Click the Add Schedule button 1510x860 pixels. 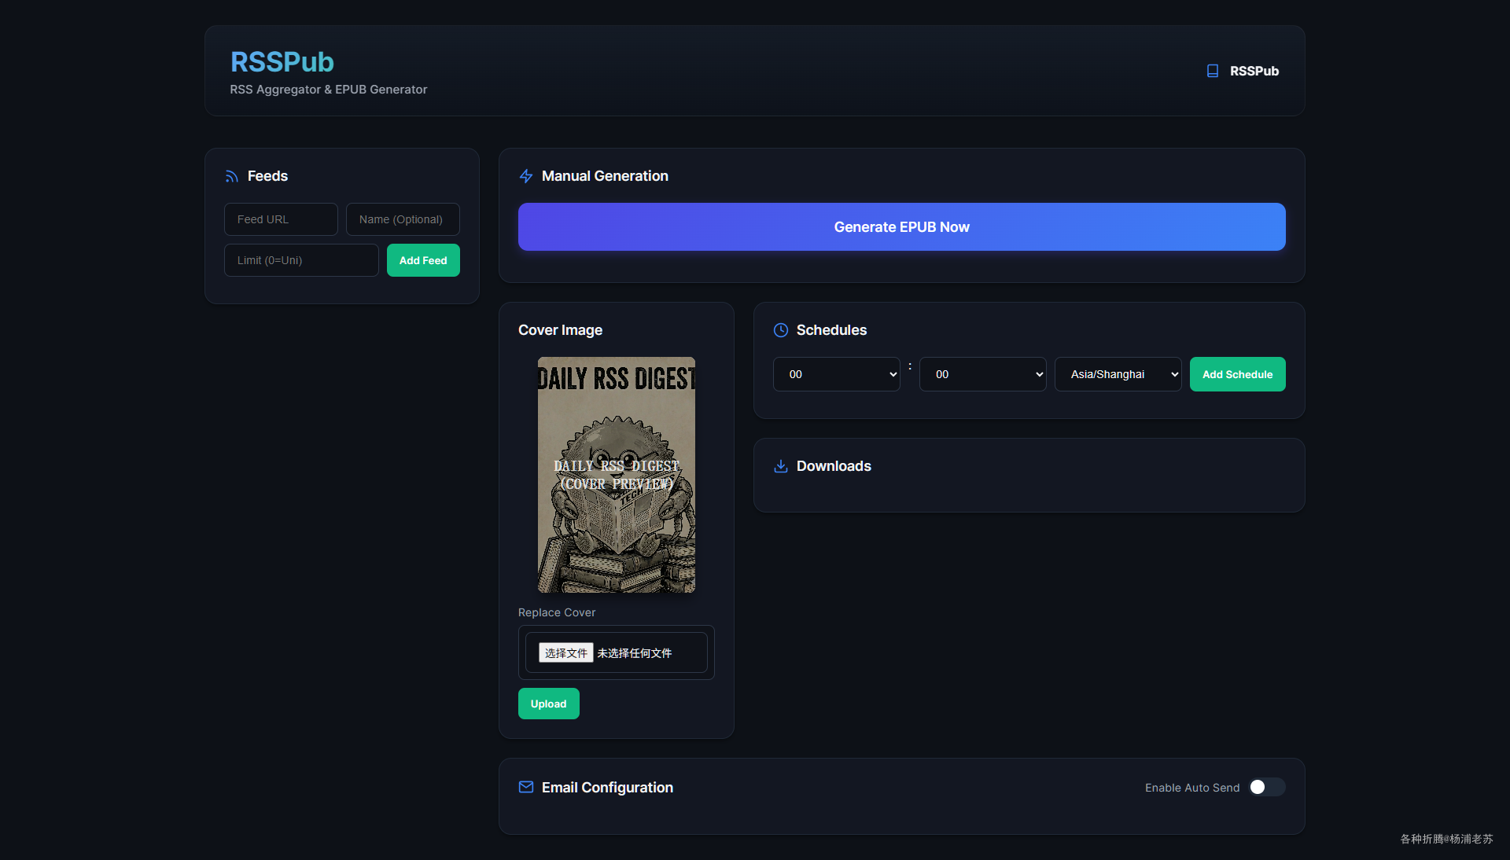coord(1237,374)
